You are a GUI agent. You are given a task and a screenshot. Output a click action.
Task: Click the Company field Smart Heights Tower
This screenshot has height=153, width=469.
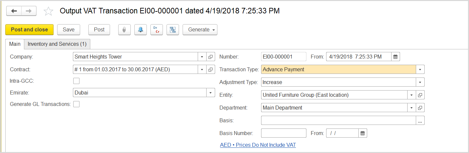tap(135, 57)
